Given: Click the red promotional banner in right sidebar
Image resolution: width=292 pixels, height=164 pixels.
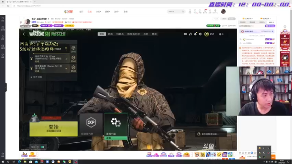Looking at the screenshot, I should tap(285, 41).
